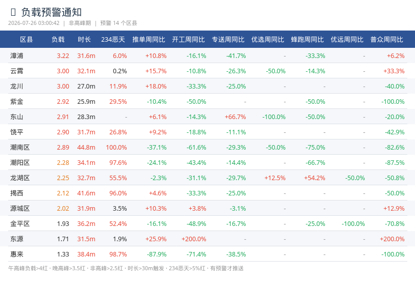
Task: Select the 紫金 district name
Action: (x=17, y=101)
